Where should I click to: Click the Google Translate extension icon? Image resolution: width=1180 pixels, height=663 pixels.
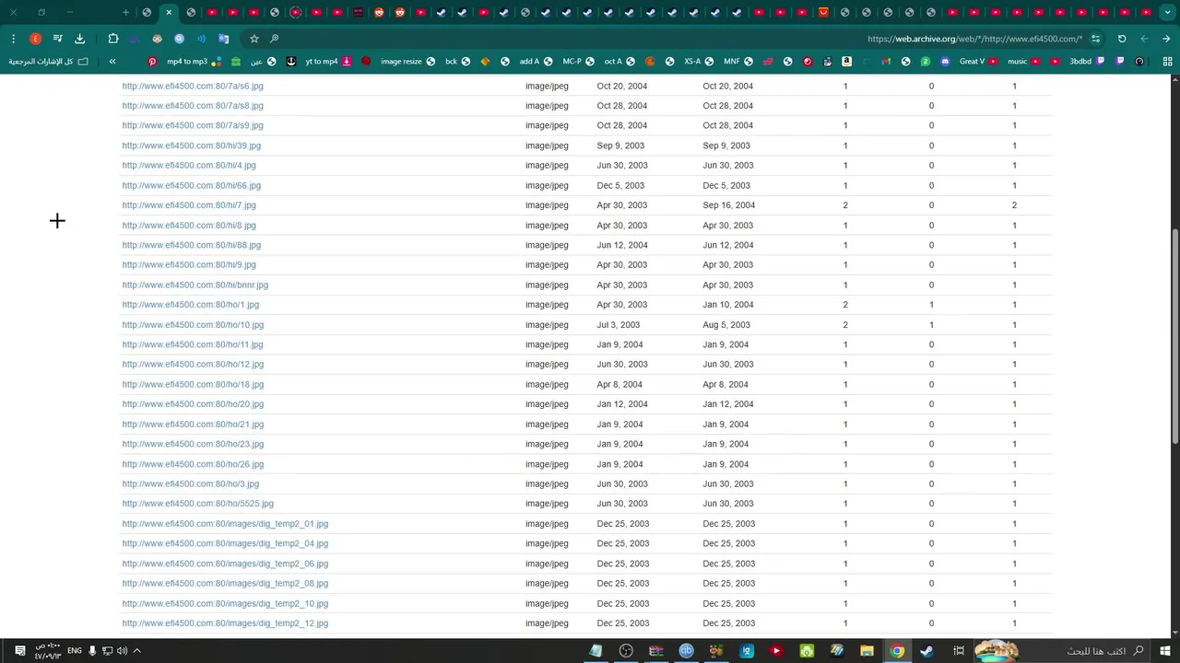click(223, 39)
